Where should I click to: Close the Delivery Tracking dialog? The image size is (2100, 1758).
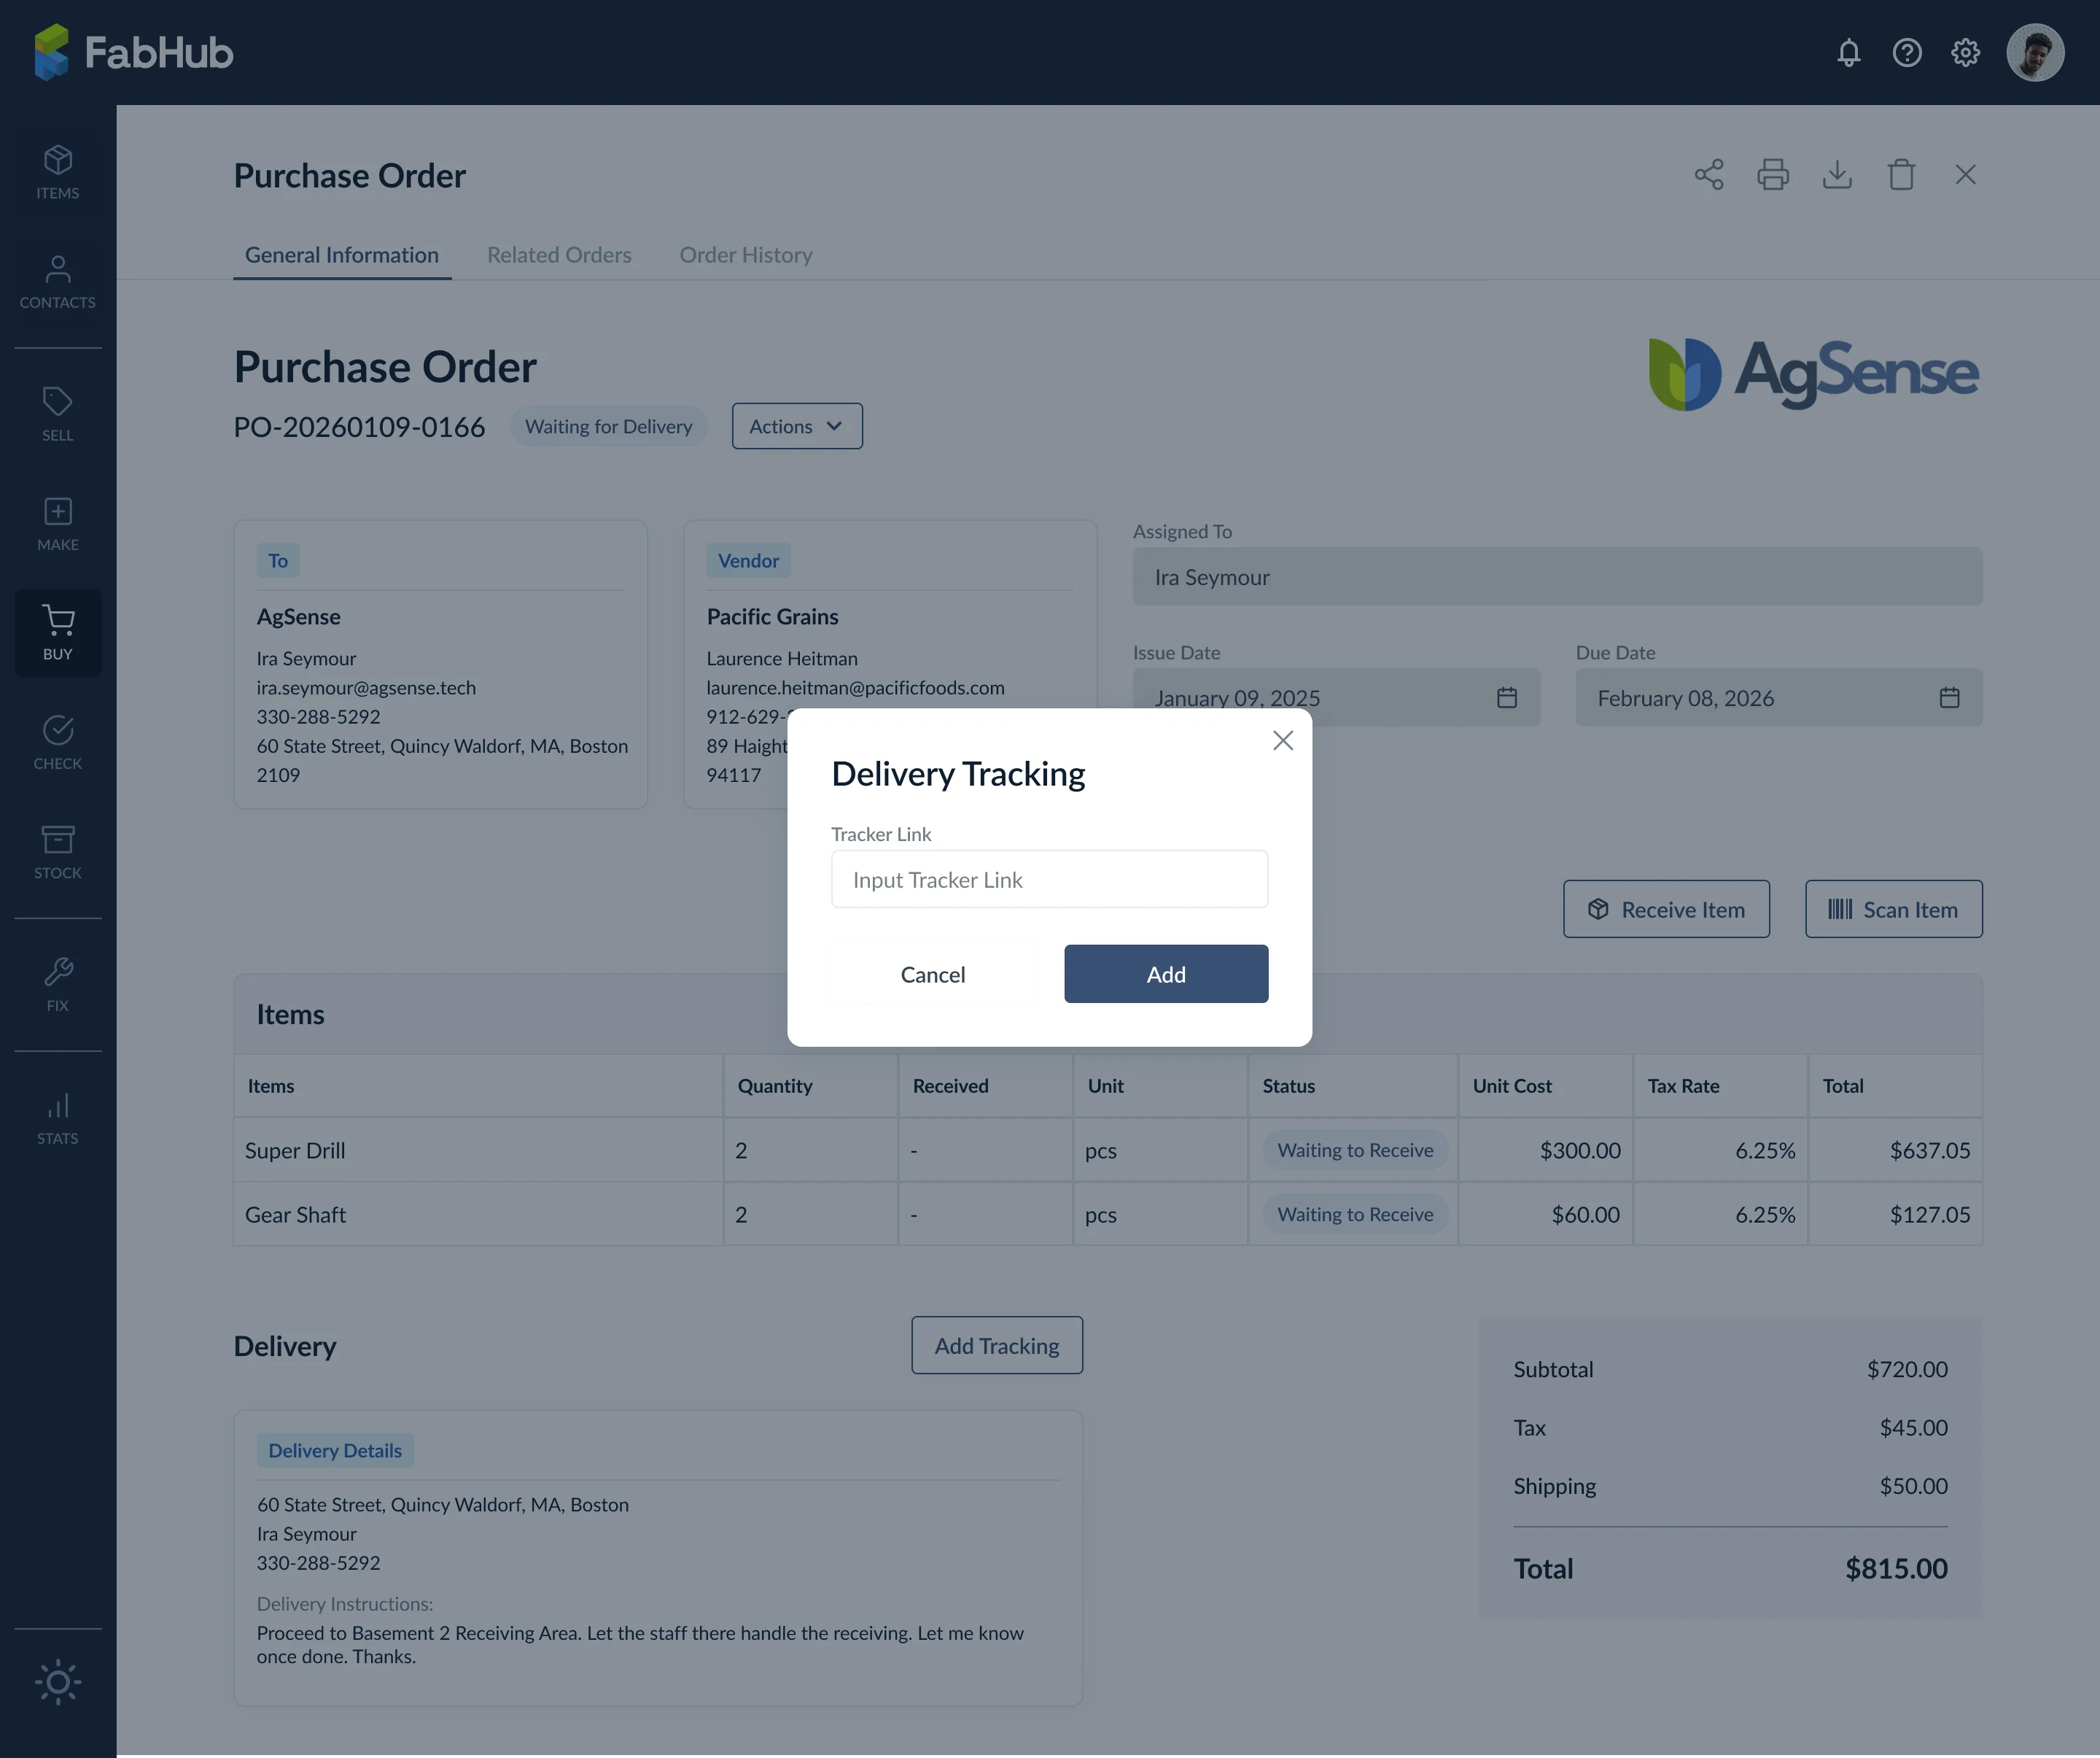point(1283,740)
